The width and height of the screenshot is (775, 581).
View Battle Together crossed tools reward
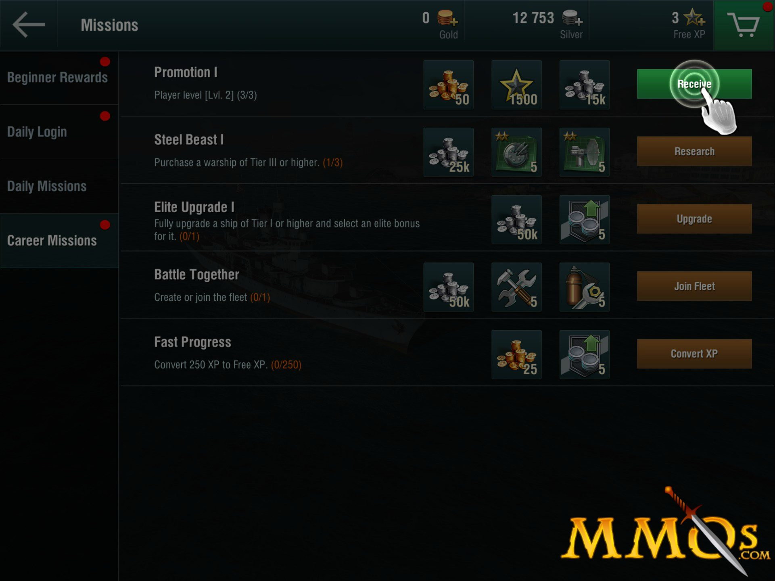516,287
